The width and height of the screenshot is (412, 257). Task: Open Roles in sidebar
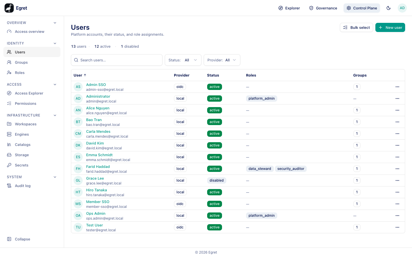(x=32, y=73)
